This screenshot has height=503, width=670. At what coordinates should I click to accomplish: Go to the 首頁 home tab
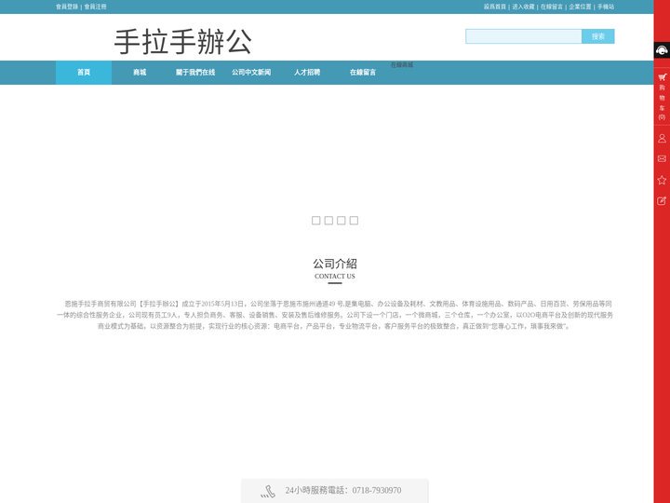point(84,73)
